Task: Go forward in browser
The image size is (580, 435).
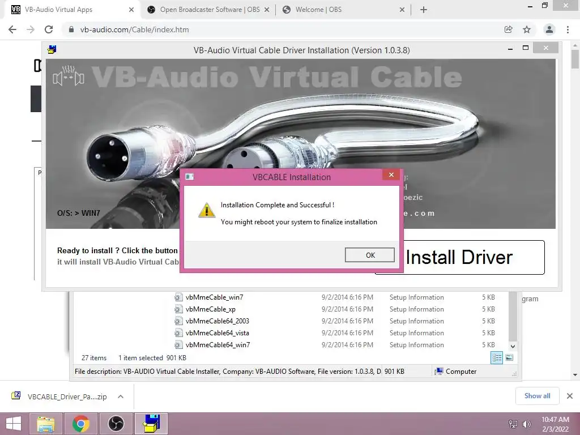Action: pos(31,29)
